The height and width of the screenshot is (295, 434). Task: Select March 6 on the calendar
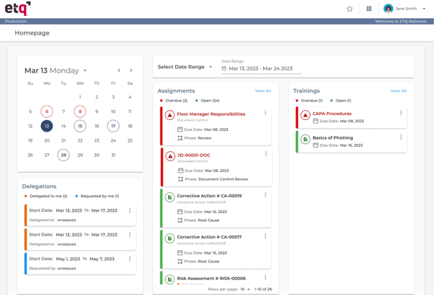pyautogui.click(x=47, y=111)
